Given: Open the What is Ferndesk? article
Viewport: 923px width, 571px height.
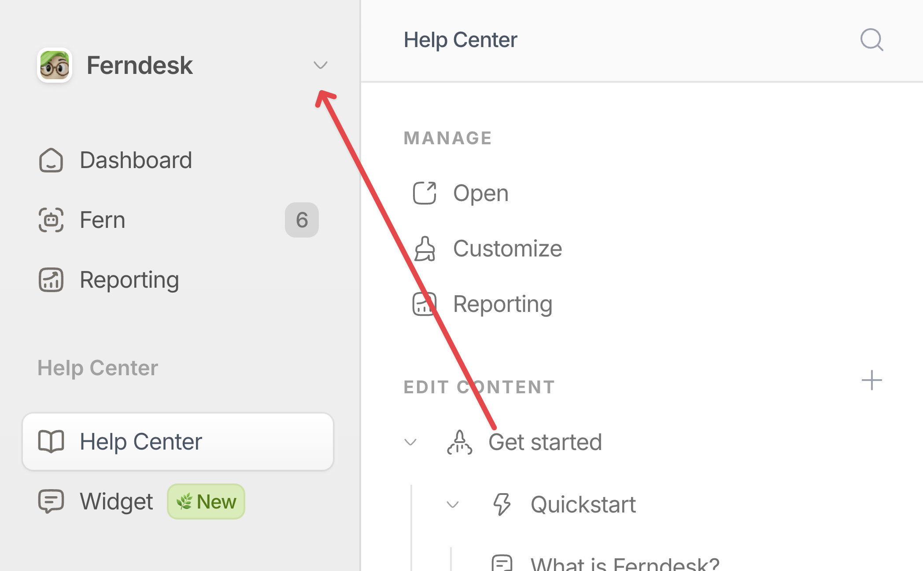Looking at the screenshot, I should [x=624, y=563].
